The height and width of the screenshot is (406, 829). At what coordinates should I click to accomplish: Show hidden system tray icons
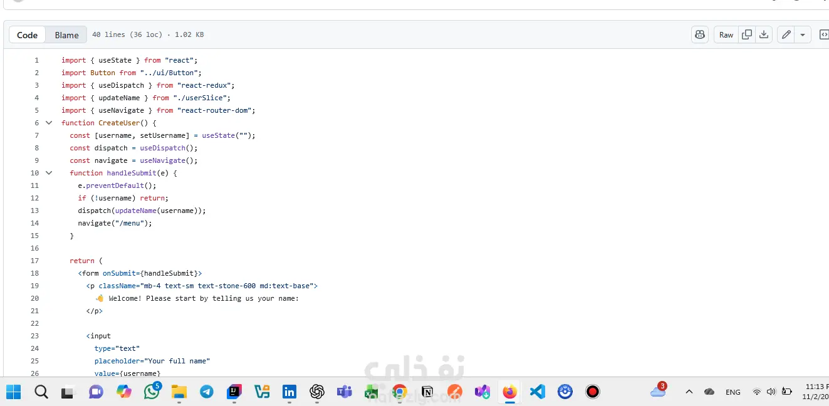coord(689,392)
